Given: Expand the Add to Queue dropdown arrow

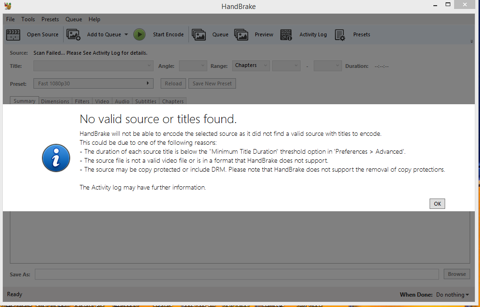Looking at the screenshot, I should (126, 34).
